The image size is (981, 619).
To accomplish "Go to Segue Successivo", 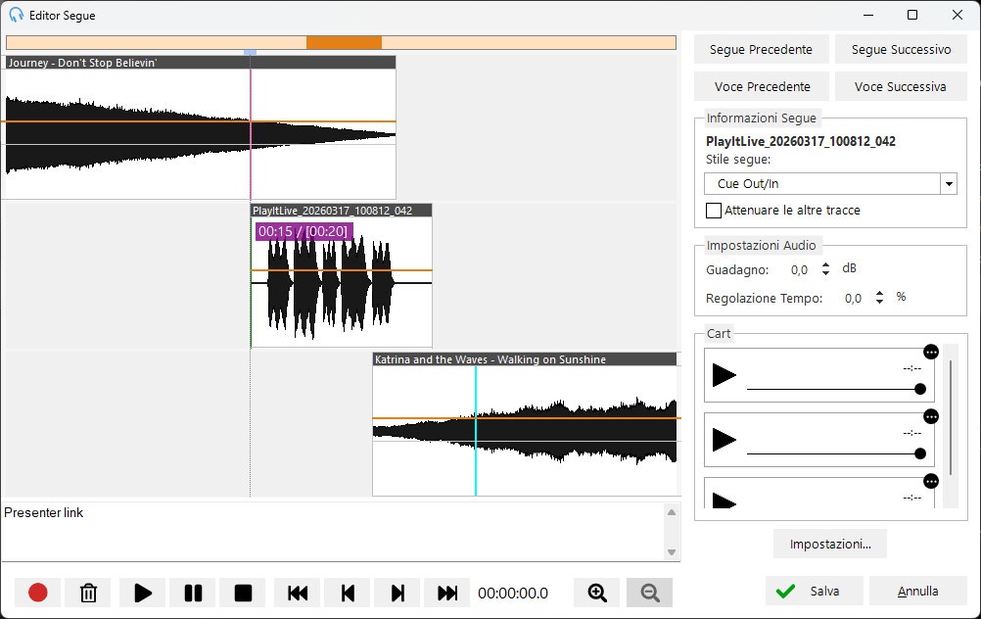I will [901, 49].
